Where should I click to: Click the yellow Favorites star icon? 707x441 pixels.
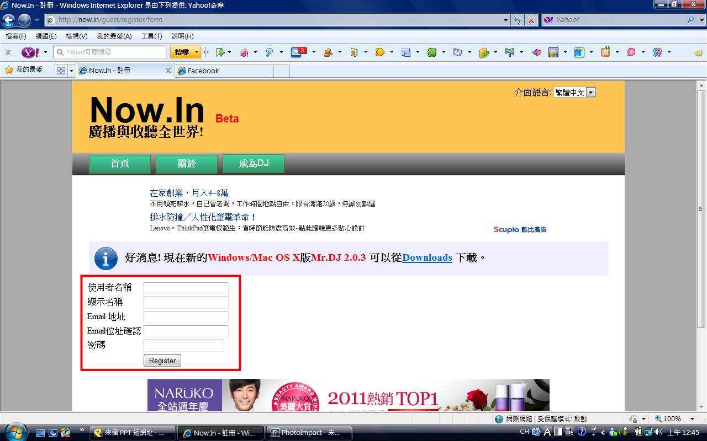coord(9,70)
